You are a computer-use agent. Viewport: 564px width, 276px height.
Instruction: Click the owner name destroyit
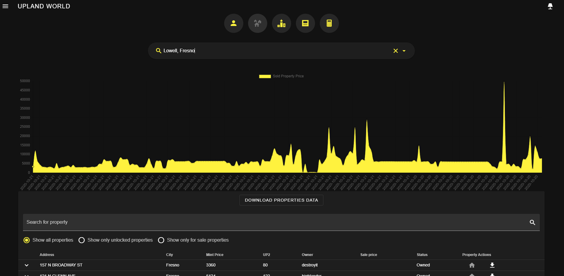(311, 265)
